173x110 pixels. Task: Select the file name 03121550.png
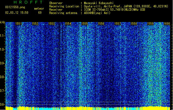pos(15,7)
